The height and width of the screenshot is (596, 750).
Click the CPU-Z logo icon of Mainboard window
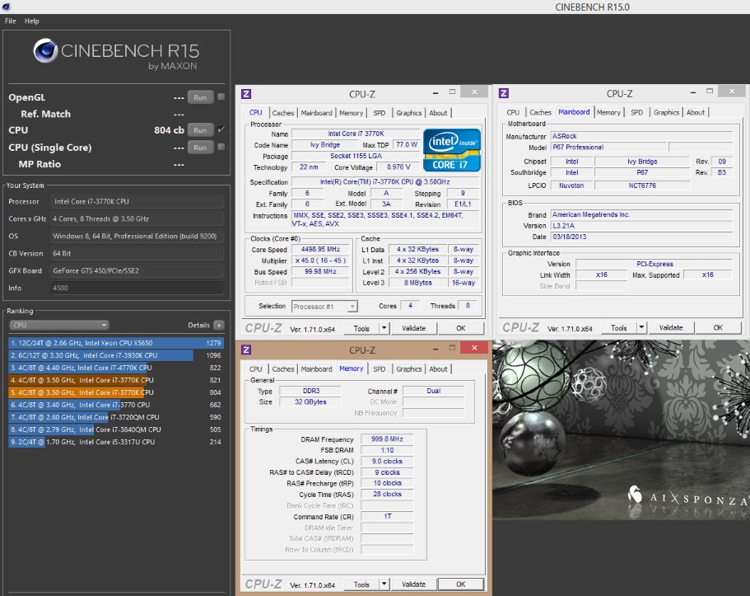pos(504,93)
